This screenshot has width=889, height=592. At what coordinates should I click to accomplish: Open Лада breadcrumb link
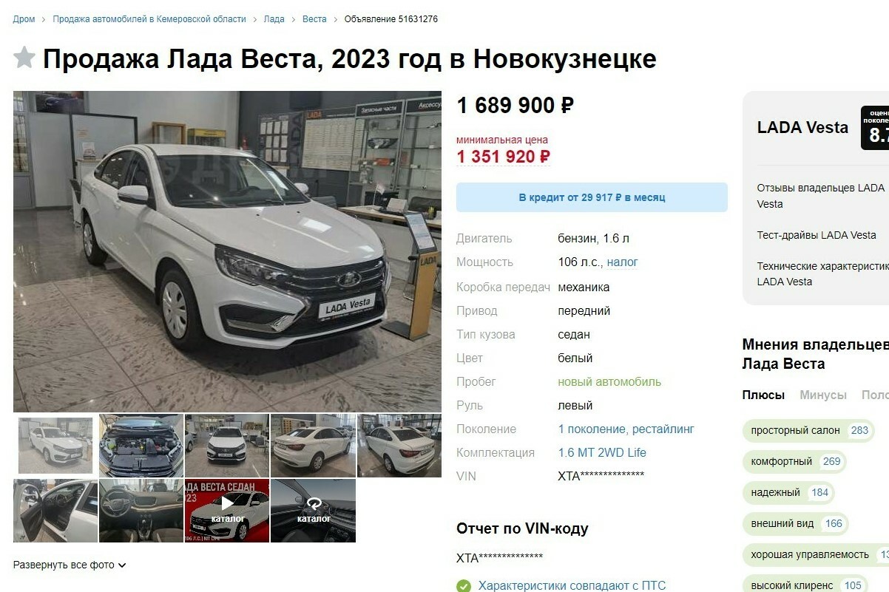pyautogui.click(x=274, y=19)
